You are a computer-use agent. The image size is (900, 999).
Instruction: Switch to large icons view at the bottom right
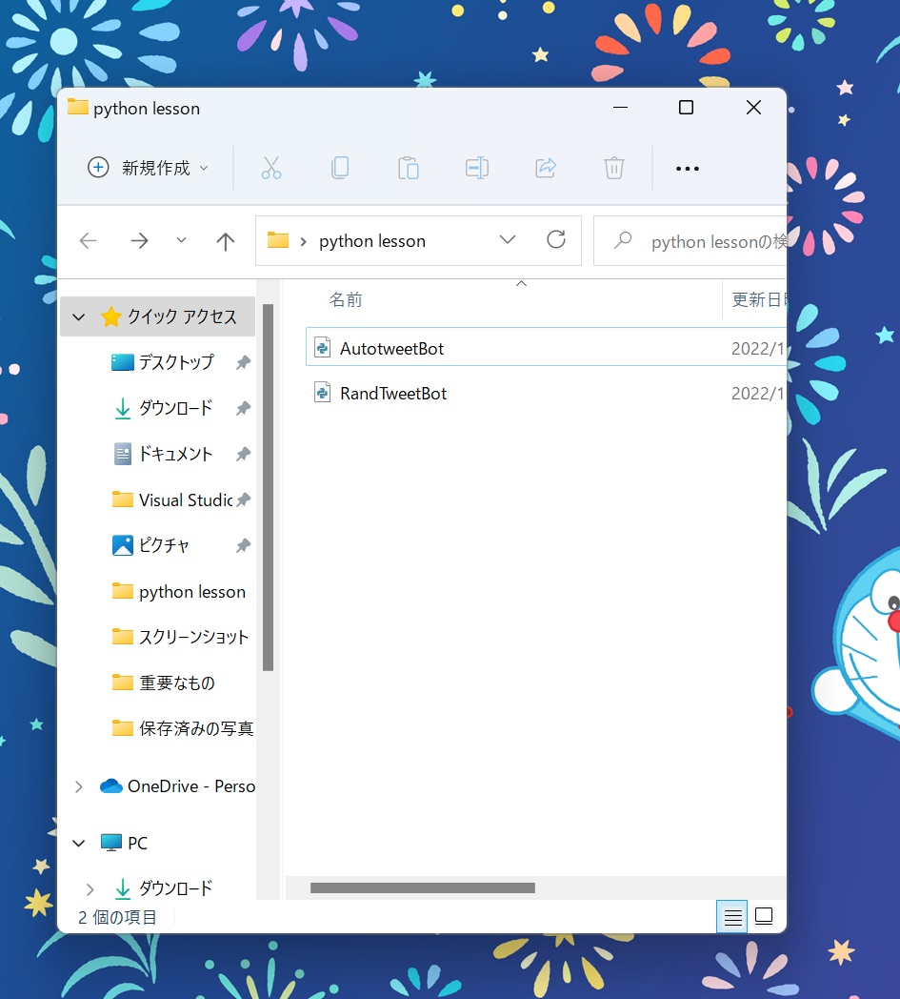tap(763, 916)
